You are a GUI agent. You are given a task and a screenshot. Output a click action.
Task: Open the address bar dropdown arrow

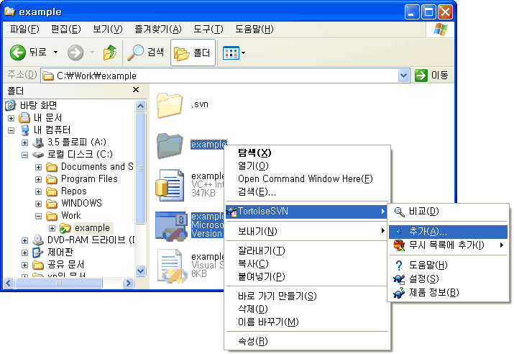click(x=404, y=76)
